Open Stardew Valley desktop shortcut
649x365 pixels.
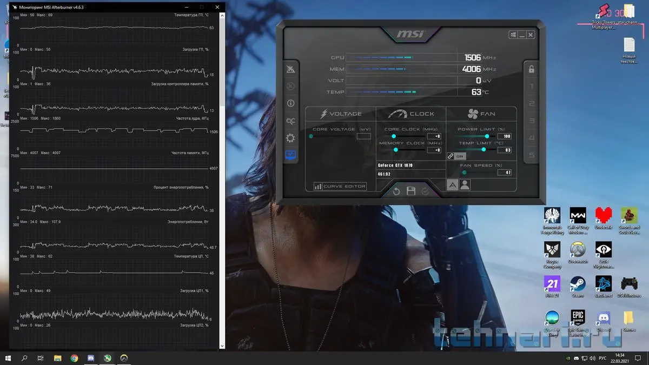point(552,323)
